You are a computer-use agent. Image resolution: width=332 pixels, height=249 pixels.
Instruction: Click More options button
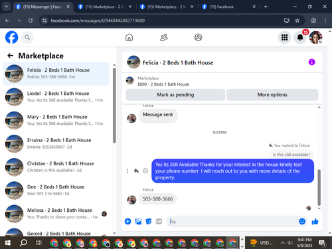tap(272, 95)
